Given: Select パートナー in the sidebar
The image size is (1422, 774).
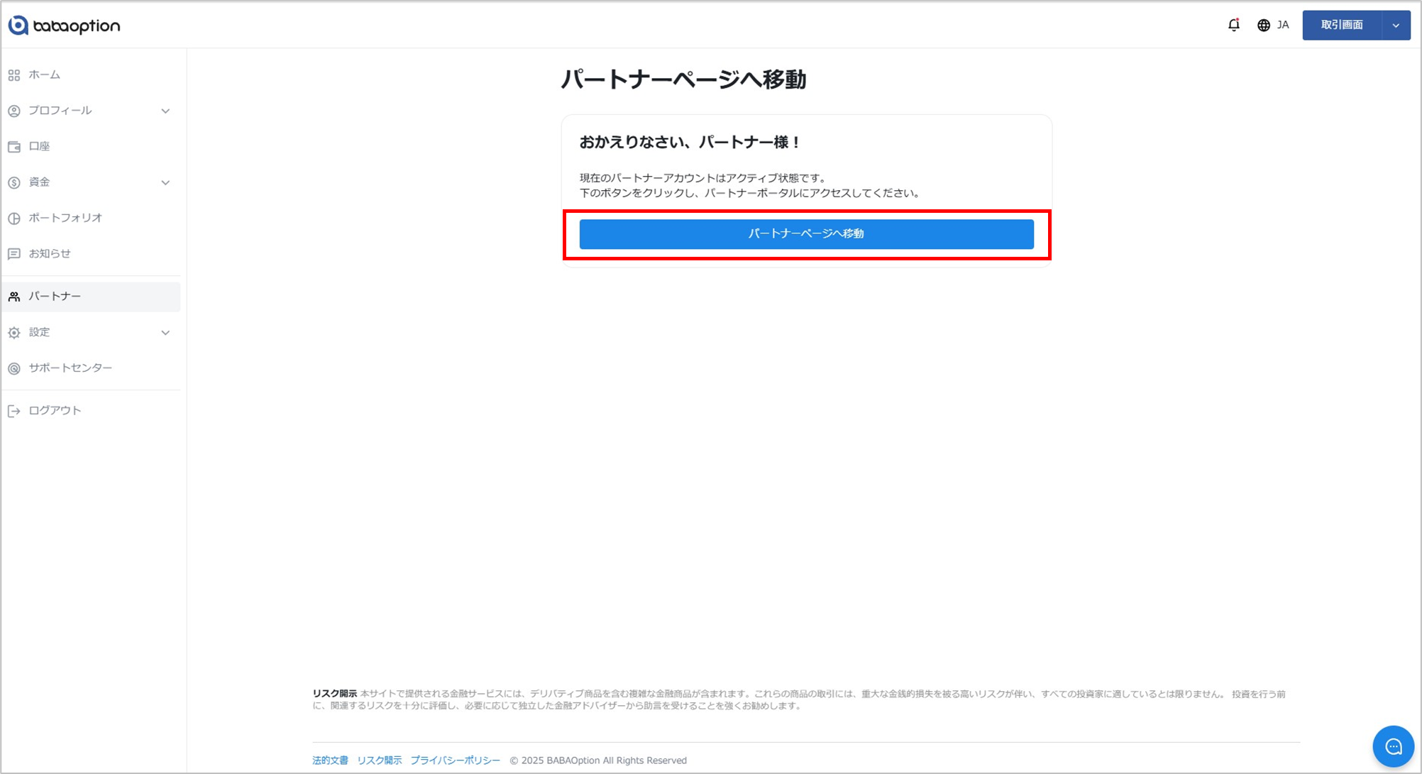Looking at the screenshot, I should [55, 297].
